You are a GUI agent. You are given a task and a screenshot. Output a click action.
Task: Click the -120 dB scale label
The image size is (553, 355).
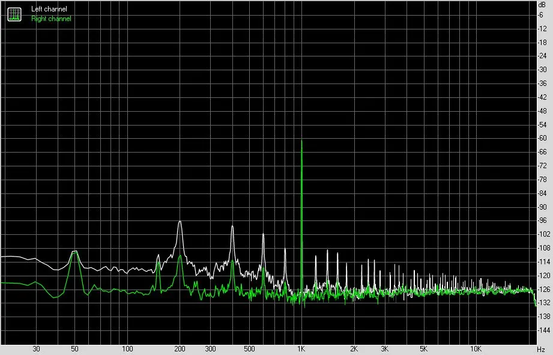(544, 276)
